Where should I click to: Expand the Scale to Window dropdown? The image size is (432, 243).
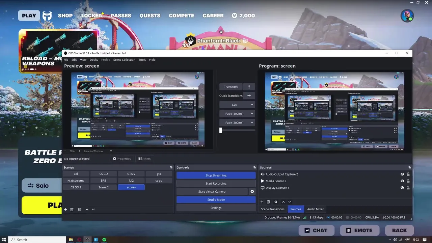click(x=111, y=151)
